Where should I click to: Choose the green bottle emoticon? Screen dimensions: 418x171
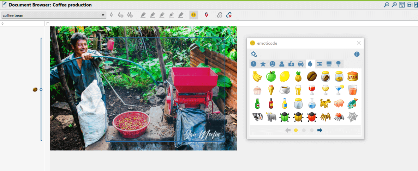click(257, 103)
